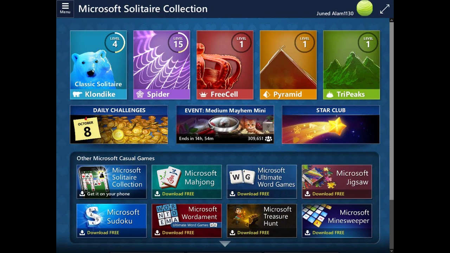Open the Microsoft Wordament tile

[x=187, y=221]
